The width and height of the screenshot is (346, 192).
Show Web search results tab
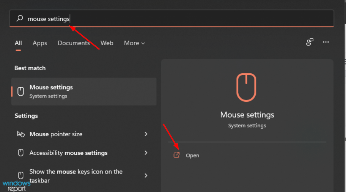point(107,43)
